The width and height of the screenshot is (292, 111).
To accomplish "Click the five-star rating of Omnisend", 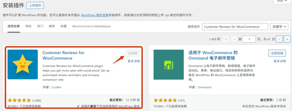I will coord(165,101).
